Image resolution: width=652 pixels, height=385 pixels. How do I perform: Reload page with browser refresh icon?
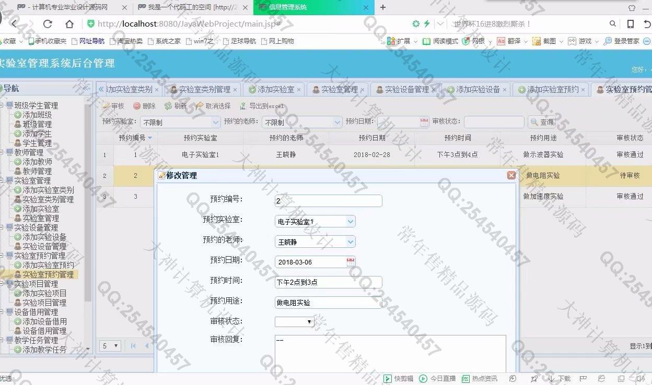pyautogui.click(x=48, y=24)
